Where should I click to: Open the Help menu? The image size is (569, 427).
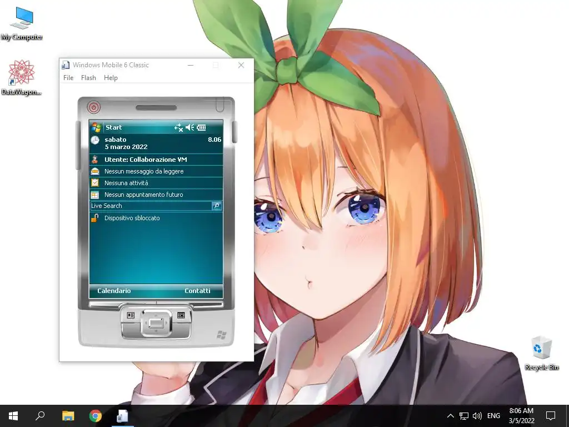pyautogui.click(x=111, y=78)
